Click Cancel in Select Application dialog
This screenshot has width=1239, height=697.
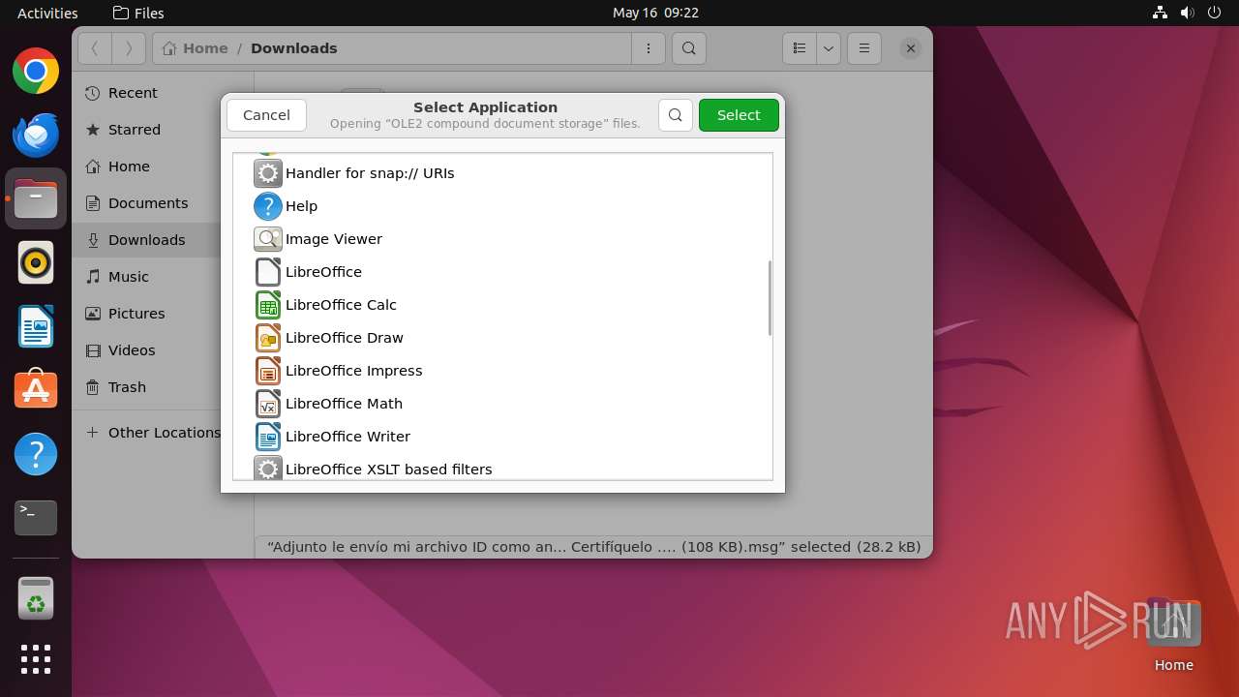[x=266, y=115]
